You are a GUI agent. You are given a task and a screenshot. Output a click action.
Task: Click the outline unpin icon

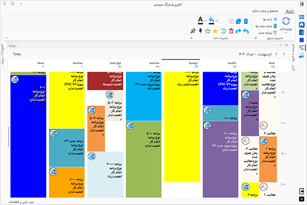193,31
